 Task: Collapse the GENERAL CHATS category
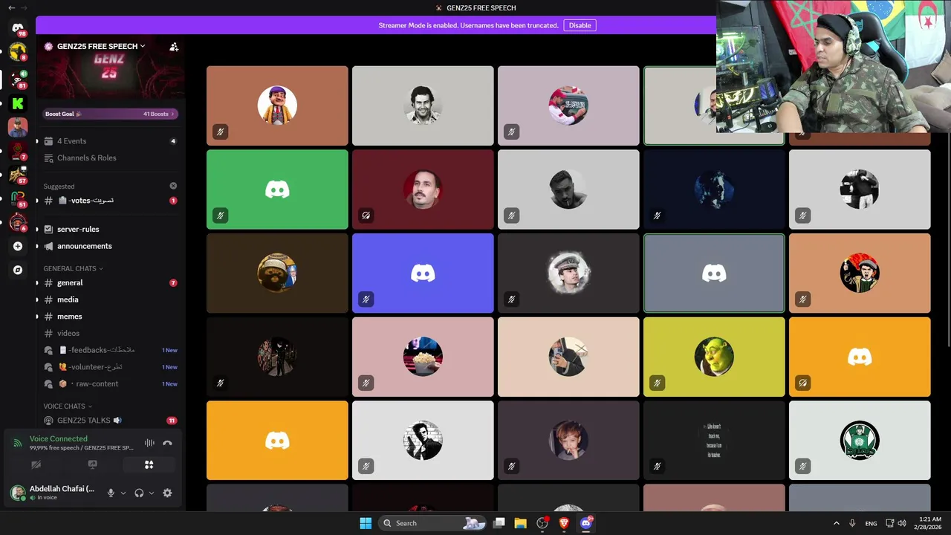tap(73, 268)
